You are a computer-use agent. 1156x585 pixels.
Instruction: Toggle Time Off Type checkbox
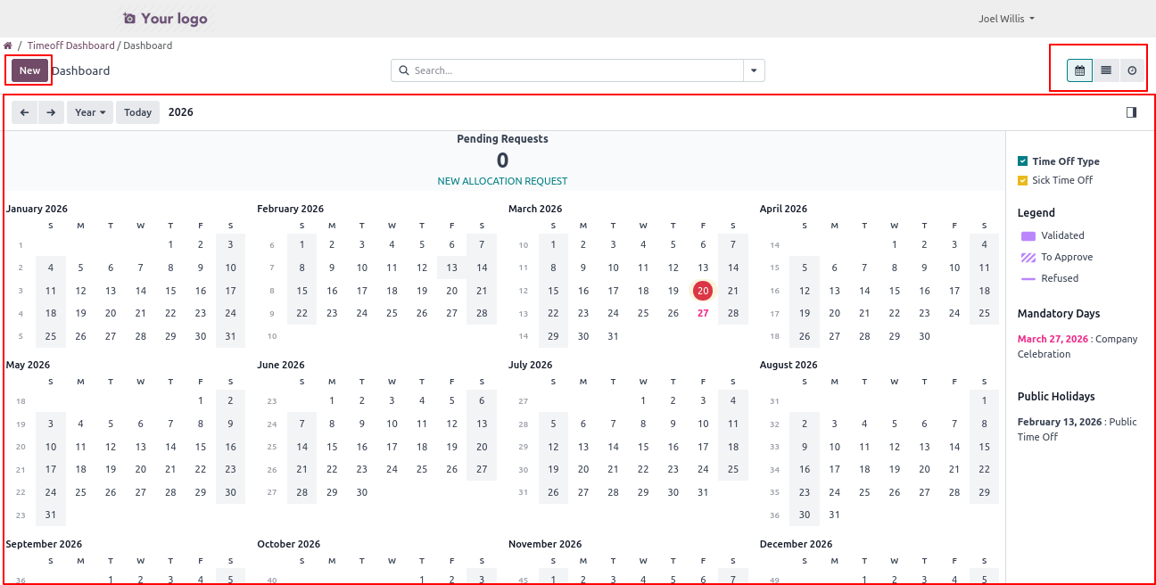point(1023,161)
